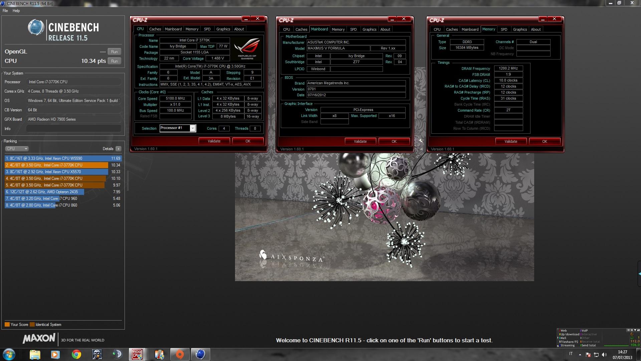This screenshot has height=361, width=641.
Task: Select ranking row 5 scoring 9.97
Action: click(x=63, y=185)
